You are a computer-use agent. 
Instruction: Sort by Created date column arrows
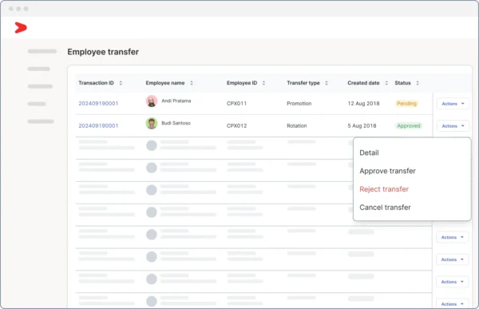point(386,83)
